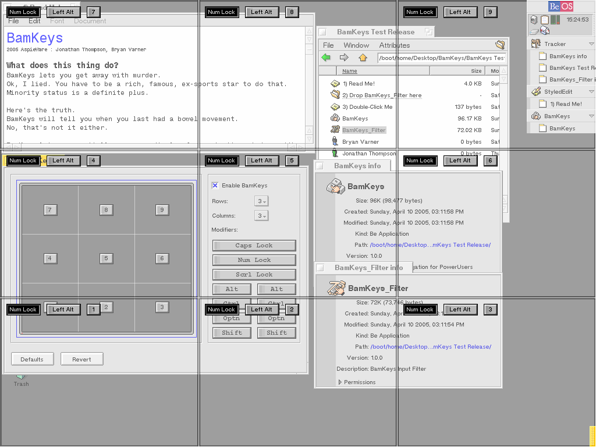Screen dimensions: 596x447
Task: Select Bryan Varner person icon
Action: click(x=335, y=141)
